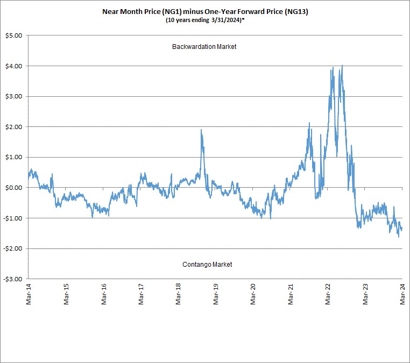Click the Mar-23 x-axis label
This screenshot has height=363, width=410.
(365, 294)
